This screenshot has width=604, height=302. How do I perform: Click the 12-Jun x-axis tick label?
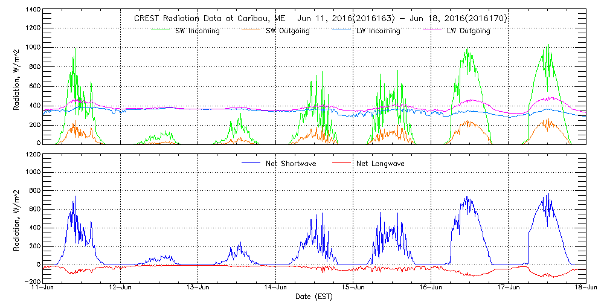[x=121, y=288]
